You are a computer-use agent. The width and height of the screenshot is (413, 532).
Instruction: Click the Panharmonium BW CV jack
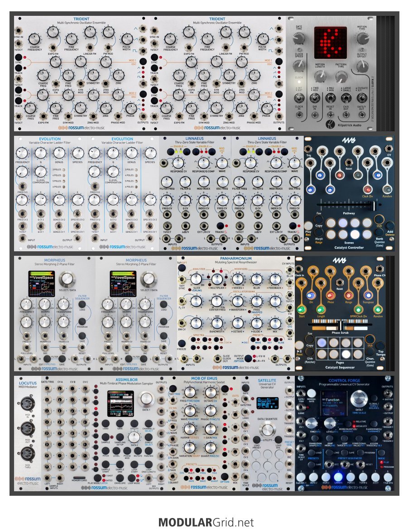pos(182,322)
